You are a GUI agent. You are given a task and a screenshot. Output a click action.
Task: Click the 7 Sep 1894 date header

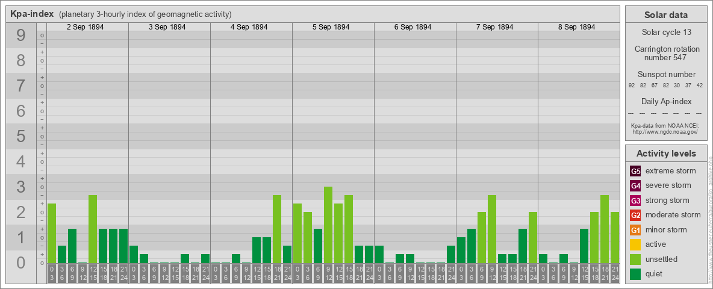point(494,27)
